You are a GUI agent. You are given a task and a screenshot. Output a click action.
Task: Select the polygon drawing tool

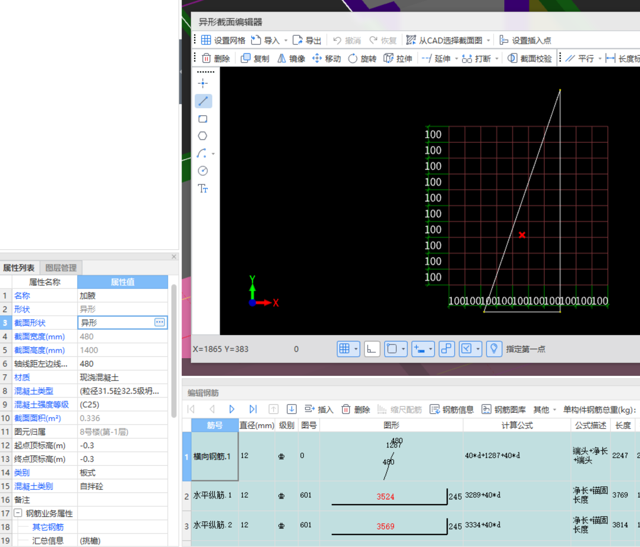[203, 136]
